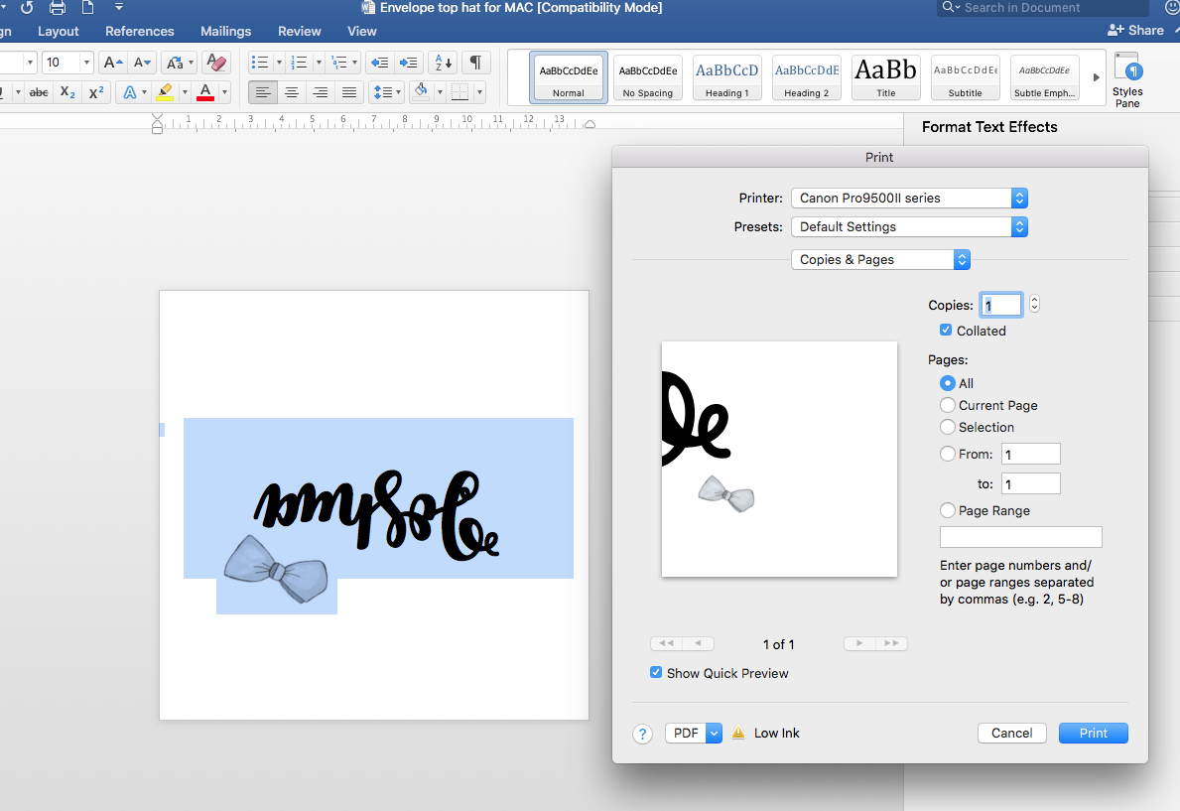Click the Share button
Screen dimensions: 1180x811
coord(1136,30)
